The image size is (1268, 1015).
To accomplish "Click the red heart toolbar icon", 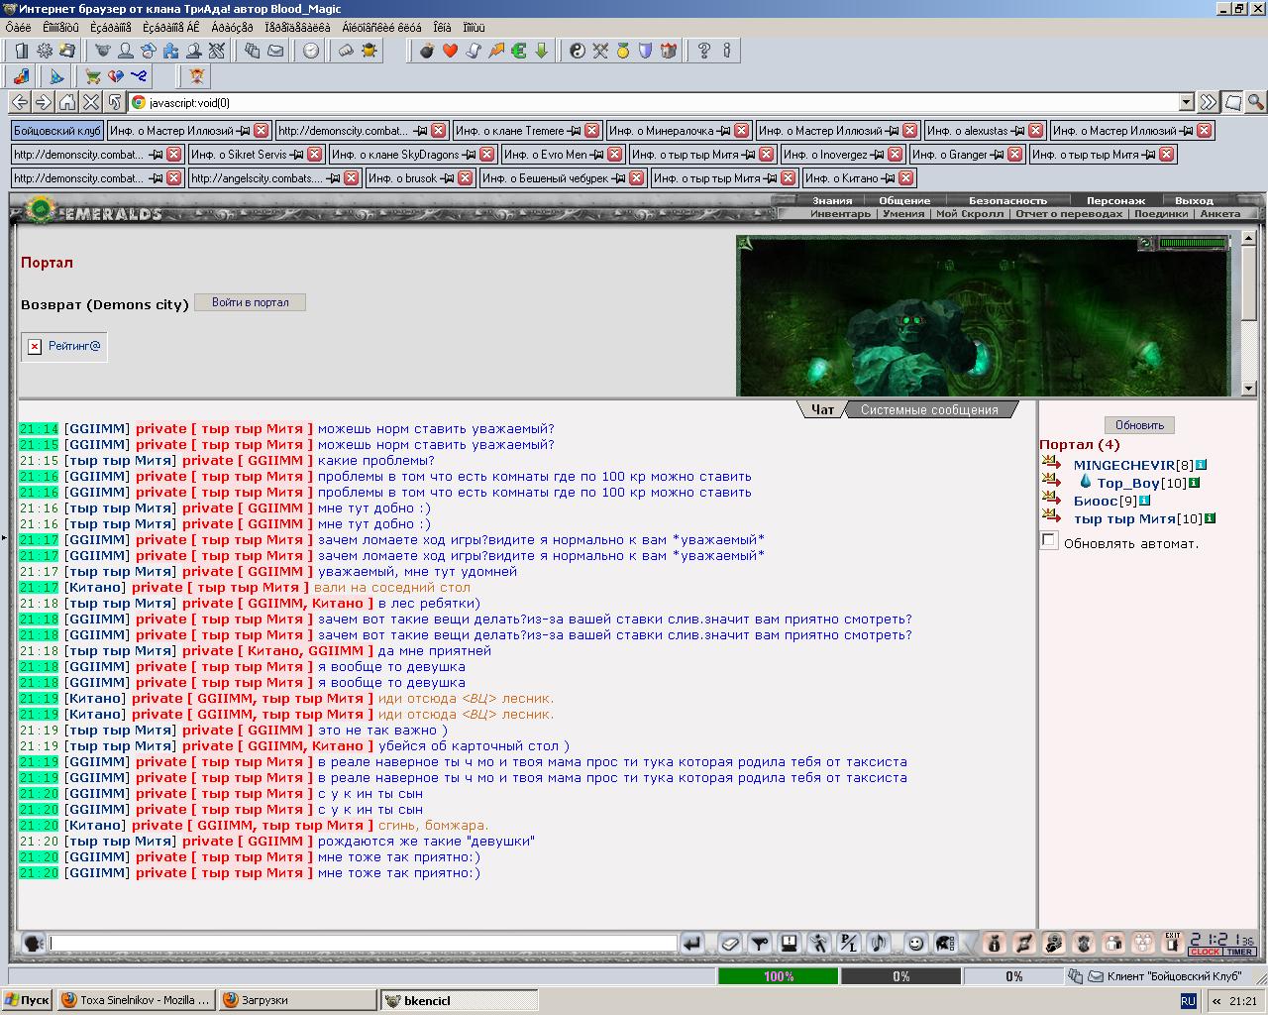I will pyautogui.click(x=450, y=51).
